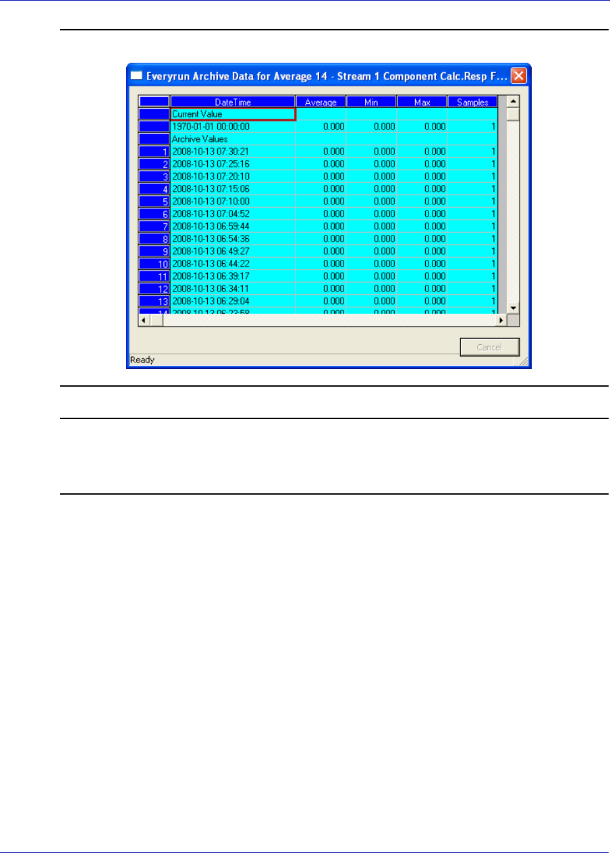Viewport: 610px width, 853px height.
Task: Click the DateTime column header
Action: click(x=233, y=102)
